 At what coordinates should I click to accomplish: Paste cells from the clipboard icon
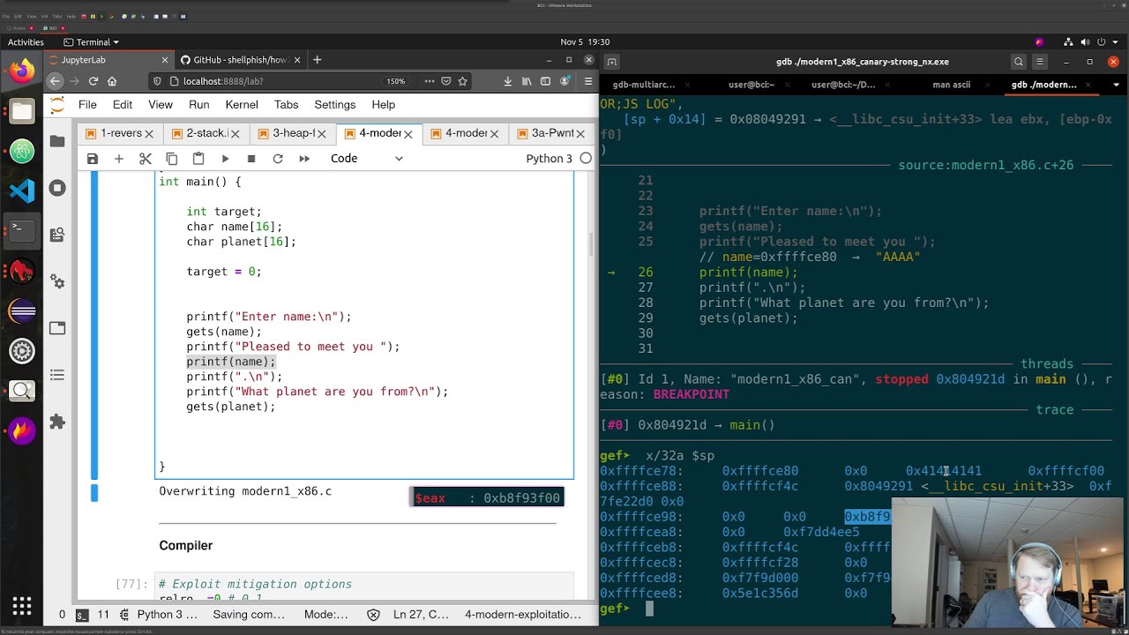(198, 159)
